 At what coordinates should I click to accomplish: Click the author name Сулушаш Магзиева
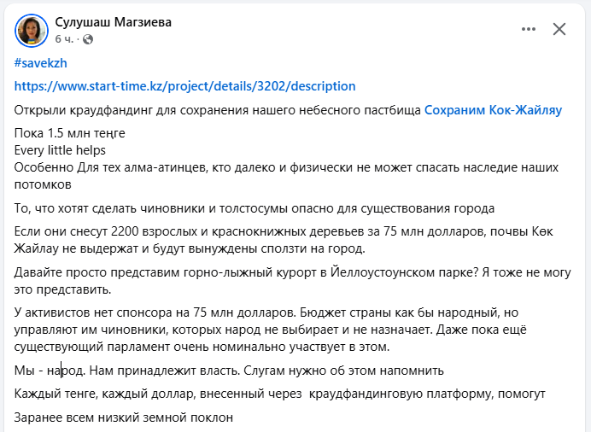pyautogui.click(x=113, y=22)
